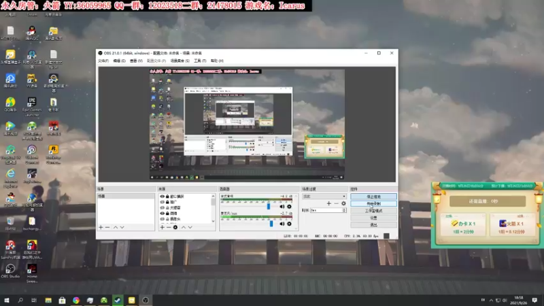Open 场景集合(S) menu in OBS

(180, 61)
